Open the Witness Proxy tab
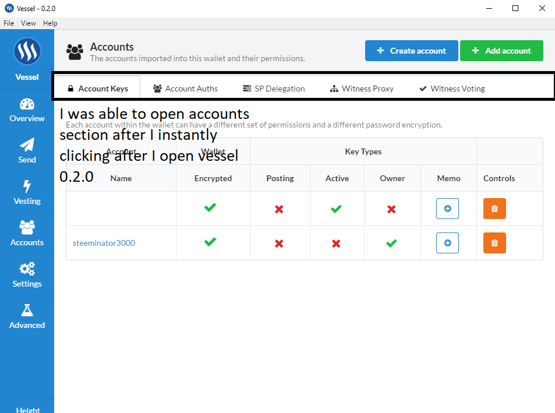Screen dimensions: 555x413 [362, 89]
